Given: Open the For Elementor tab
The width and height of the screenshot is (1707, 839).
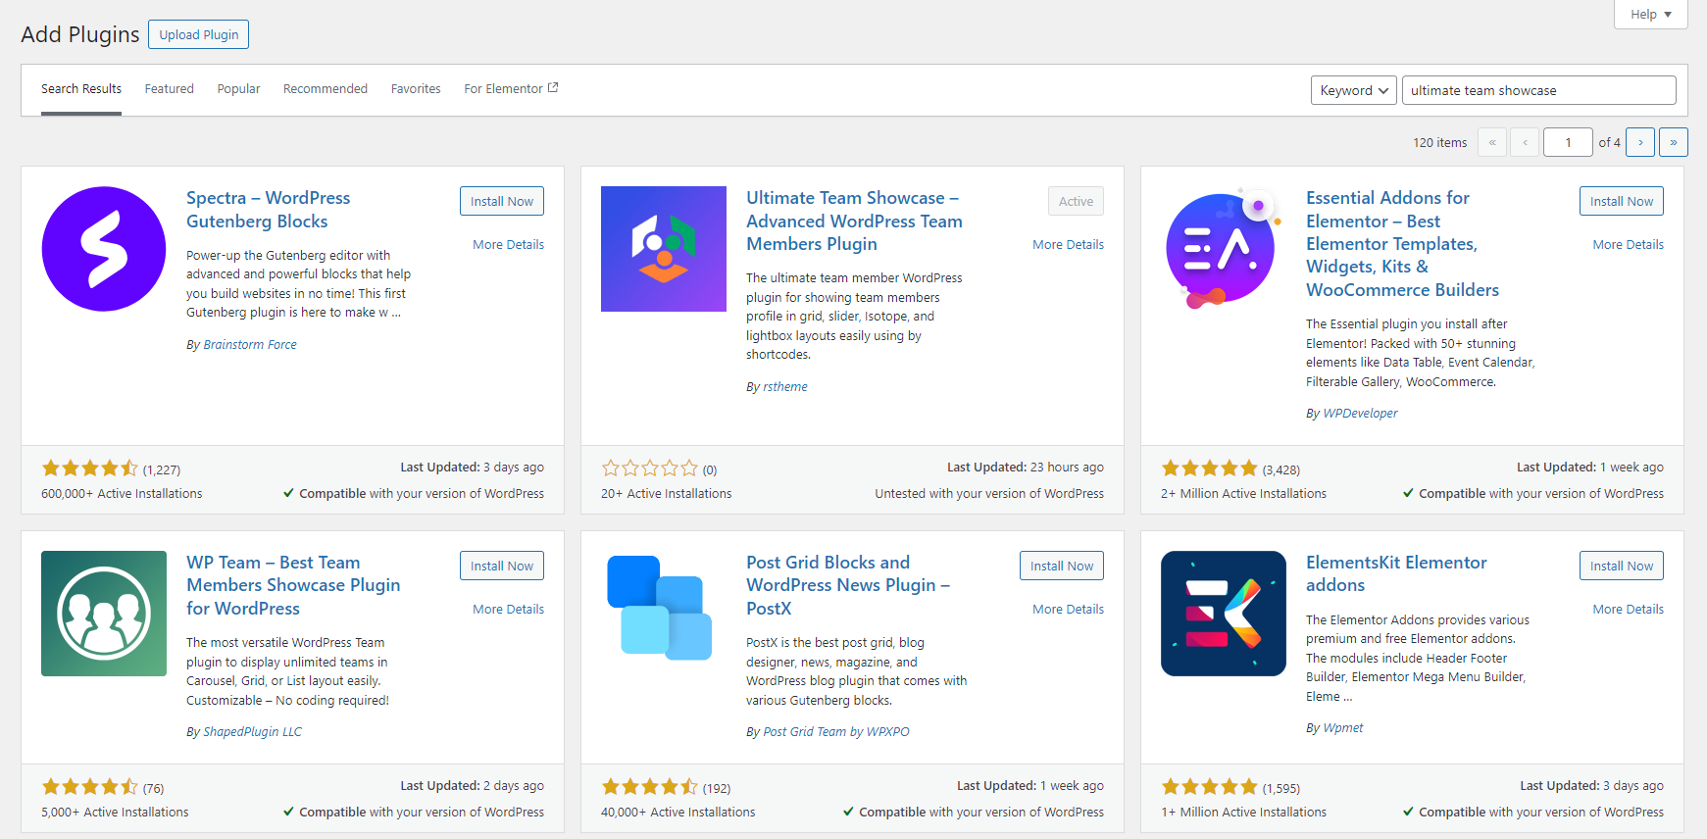Looking at the screenshot, I should pyautogui.click(x=511, y=89).
